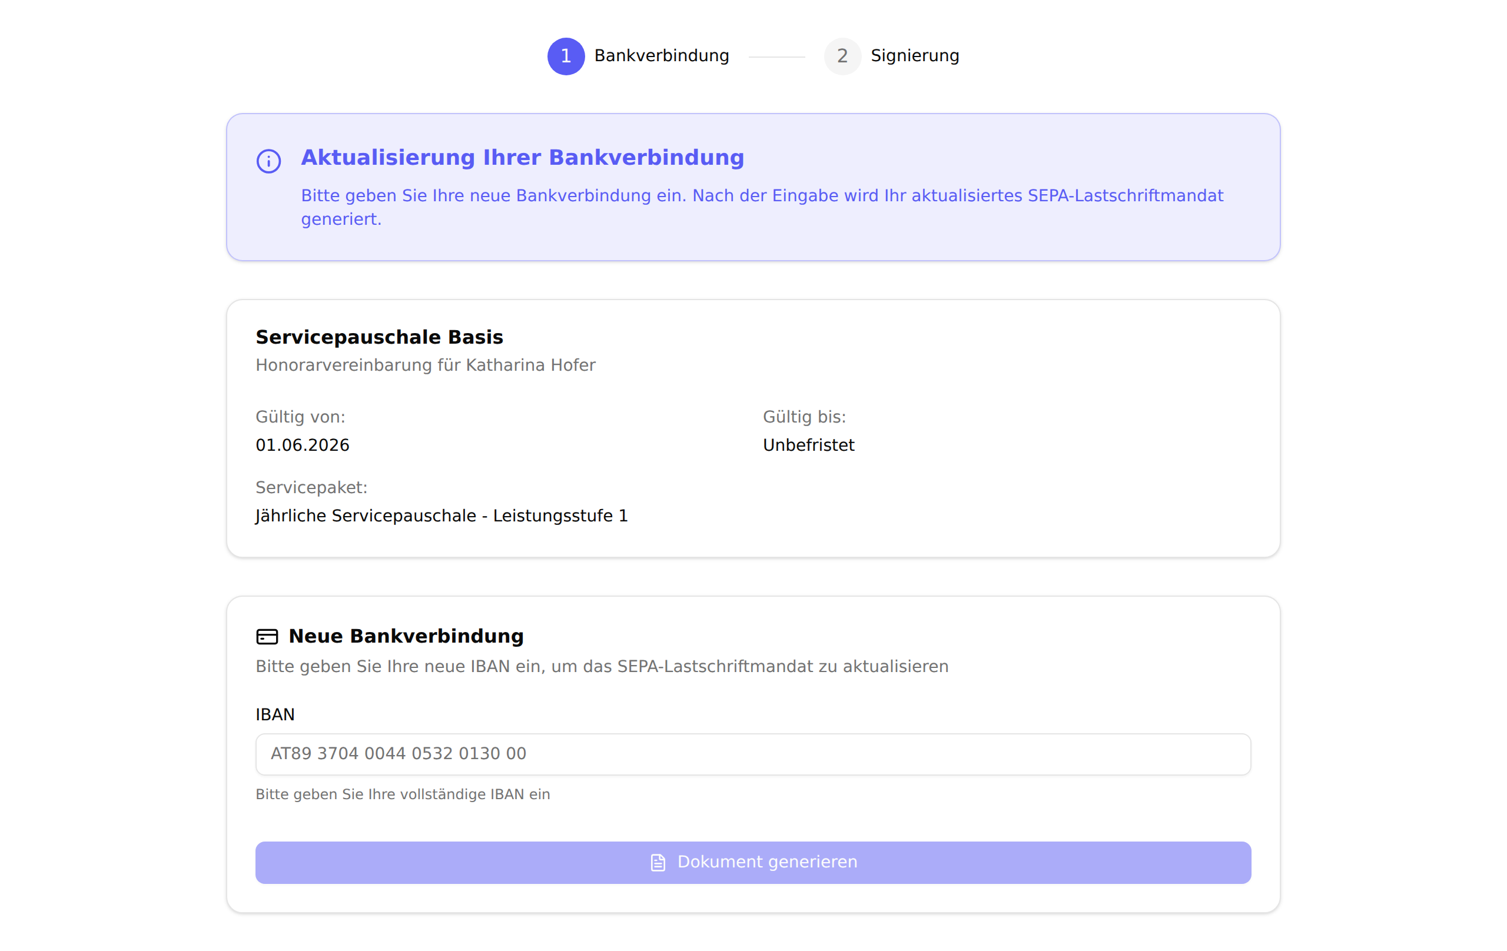Click the info circle icon in the banner
Viewport: 1507px width, 951px height.
click(268, 161)
